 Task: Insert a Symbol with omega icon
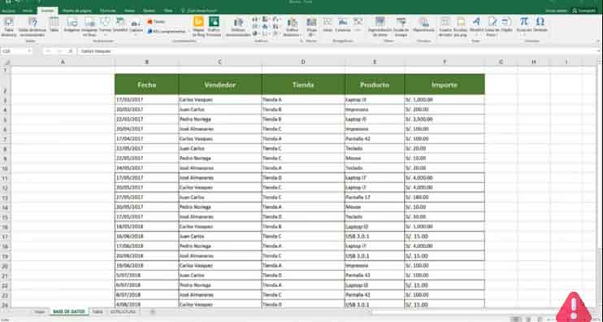tap(540, 24)
